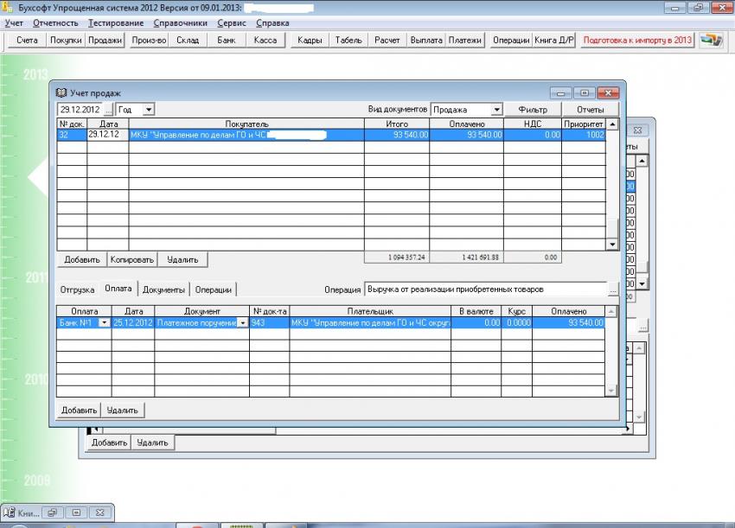Image resolution: width=735 pixels, height=528 pixels.
Task: Open the Касса toolbar section
Action: [265, 41]
